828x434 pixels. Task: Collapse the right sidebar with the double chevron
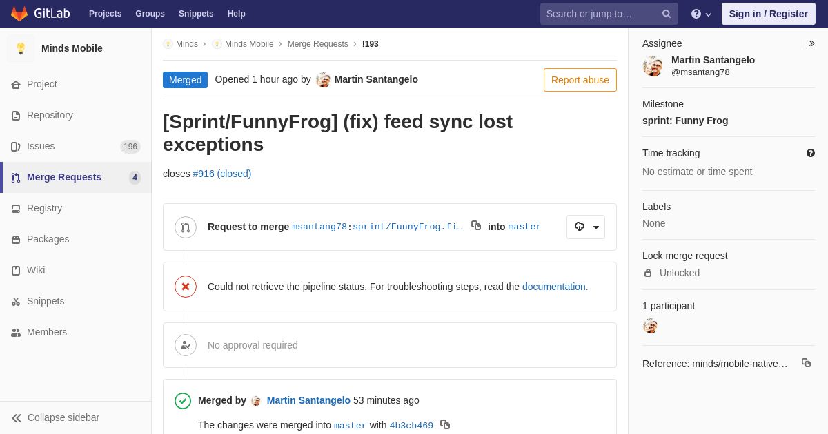tap(812, 43)
